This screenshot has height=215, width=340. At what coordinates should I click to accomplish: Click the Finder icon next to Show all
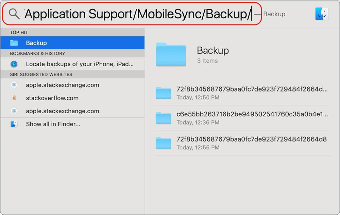point(14,124)
